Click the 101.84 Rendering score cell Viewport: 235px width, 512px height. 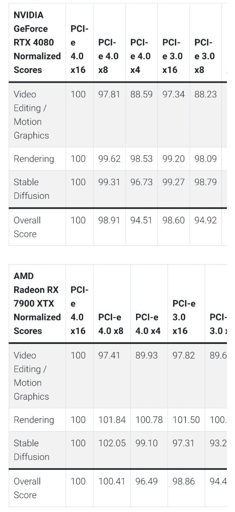tap(112, 420)
